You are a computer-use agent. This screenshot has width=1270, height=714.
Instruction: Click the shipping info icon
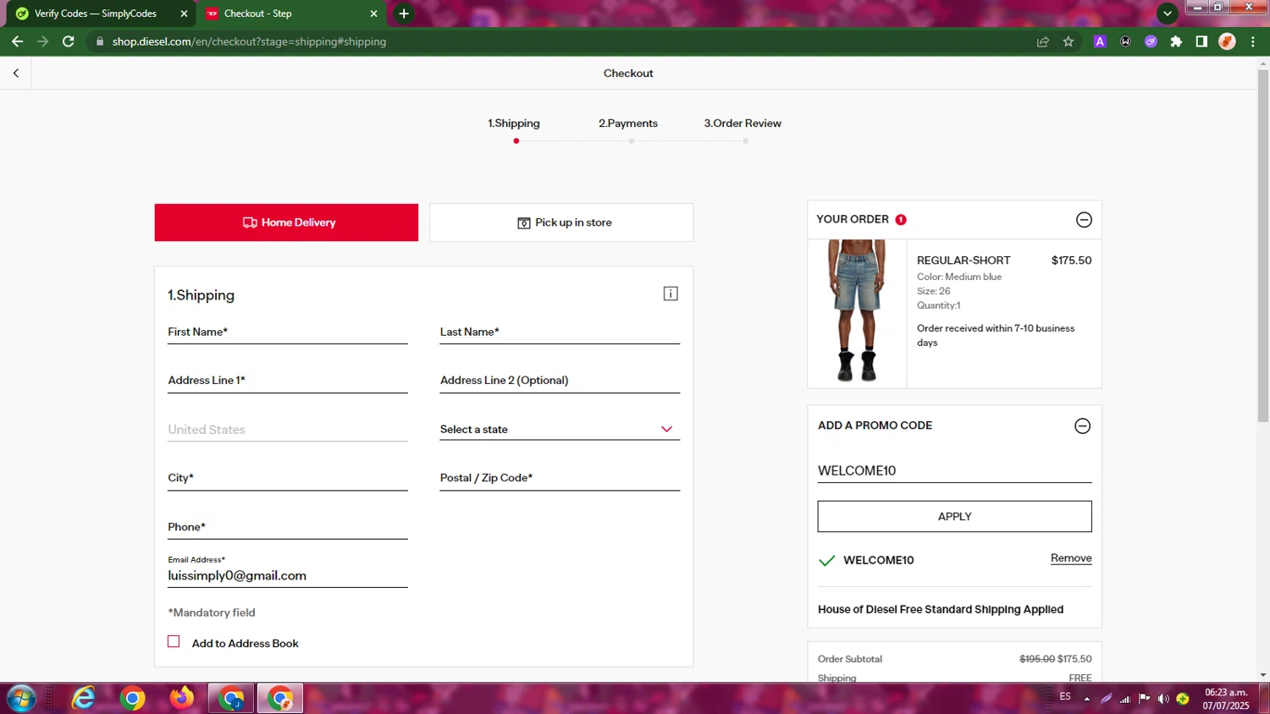(x=671, y=294)
